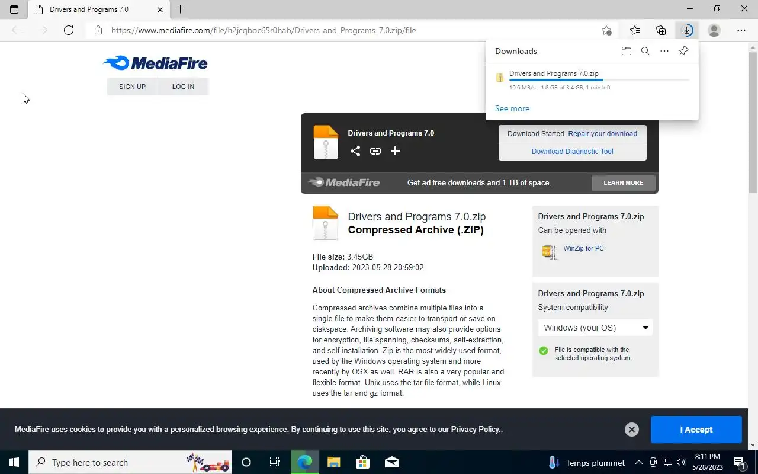
Task: Click the address bar URL
Action: (264, 30)
